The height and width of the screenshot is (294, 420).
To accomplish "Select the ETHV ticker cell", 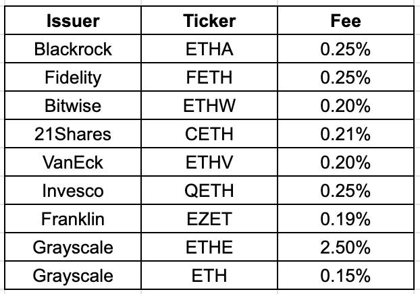I will coord(209,162).
